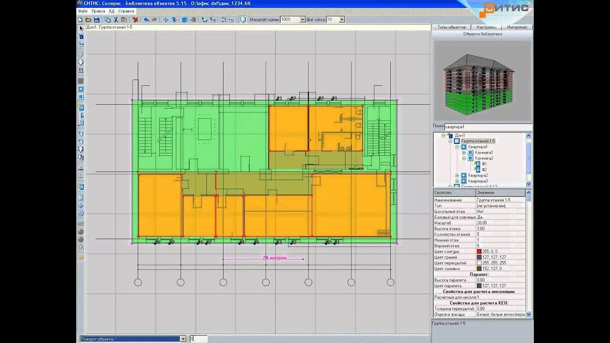Screen dimensions: 610x343
Task: Click the Поиск search field
Action: click(488, 127)
